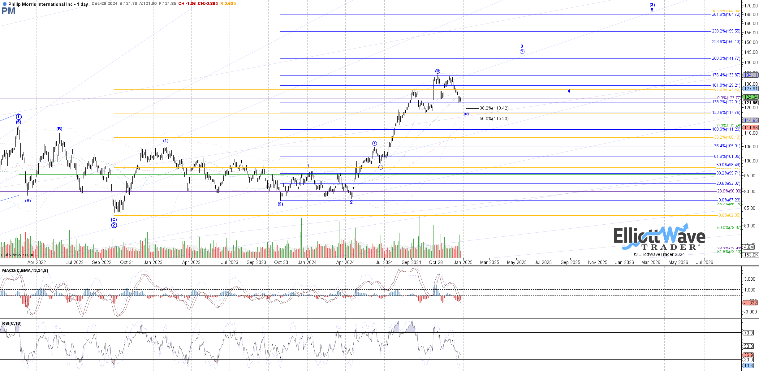The image size is (759, 371).
Task: Click the circled iv wave marker
Action: (466, 114)
